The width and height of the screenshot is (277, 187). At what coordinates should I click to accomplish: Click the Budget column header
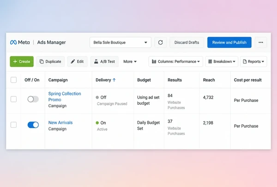(x=144, y=80)
